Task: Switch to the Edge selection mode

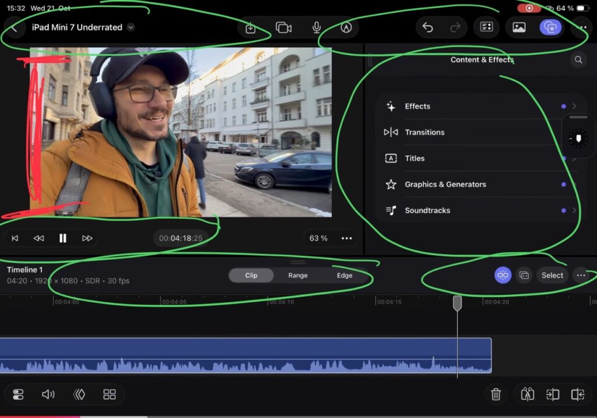Action: (x=345, y=275)
